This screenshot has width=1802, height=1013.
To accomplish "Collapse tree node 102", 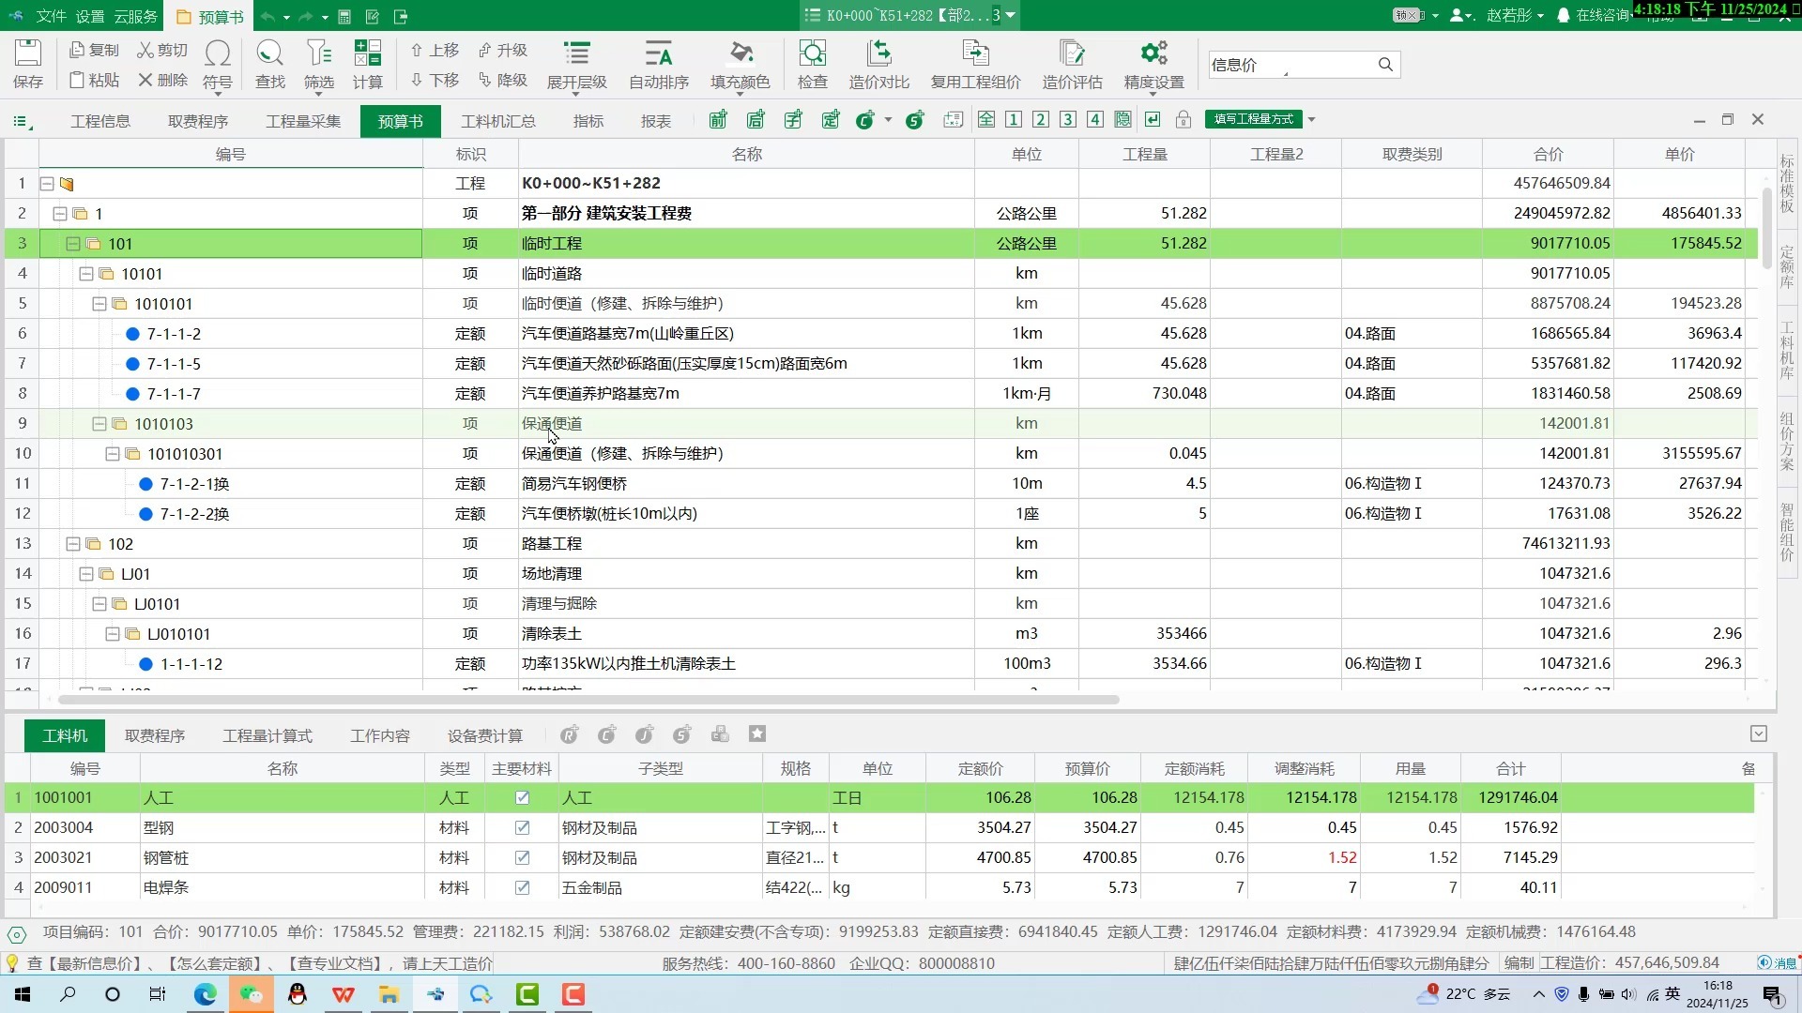I will pos(72,544).
